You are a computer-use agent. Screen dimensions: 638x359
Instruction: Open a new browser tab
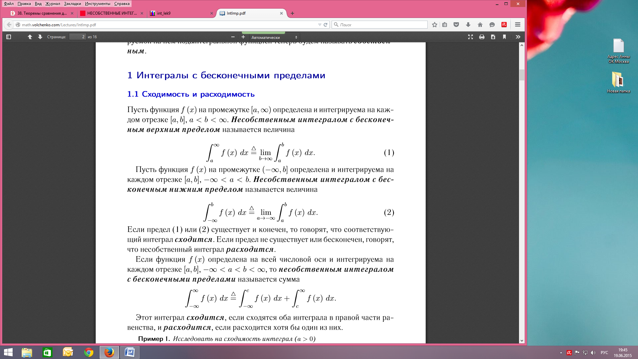coord(292,13)
